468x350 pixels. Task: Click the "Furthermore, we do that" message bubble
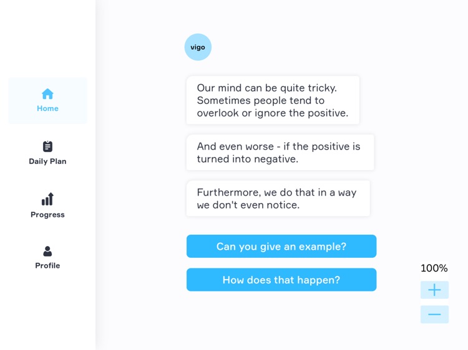click(x=278, y=199)
